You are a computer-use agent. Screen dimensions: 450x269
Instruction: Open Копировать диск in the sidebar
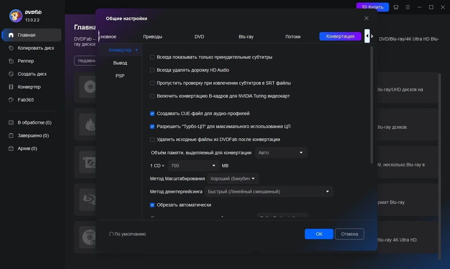click(x=31, y=48)
